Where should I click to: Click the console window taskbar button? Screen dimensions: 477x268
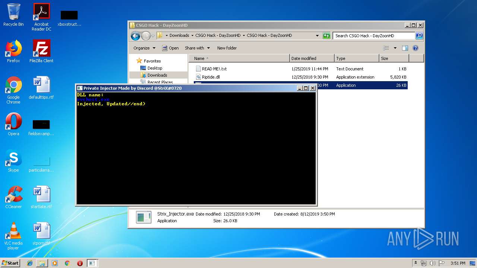point(92,263)
